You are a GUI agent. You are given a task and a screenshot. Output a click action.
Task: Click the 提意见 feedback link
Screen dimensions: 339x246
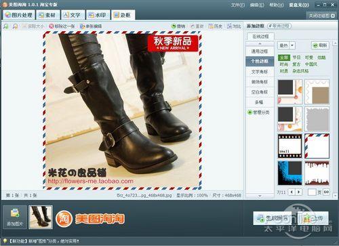(299, 5)
